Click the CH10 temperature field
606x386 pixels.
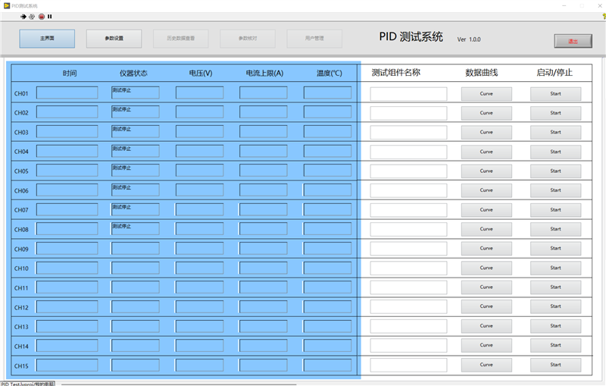(327, 268)
